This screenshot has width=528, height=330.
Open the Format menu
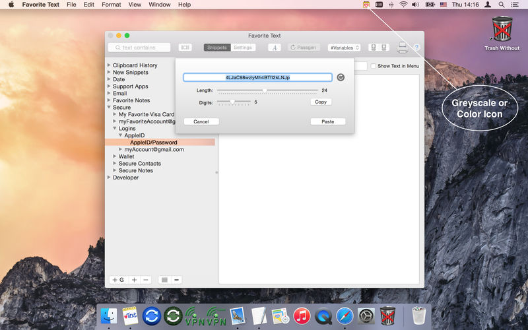click(111, 5)
